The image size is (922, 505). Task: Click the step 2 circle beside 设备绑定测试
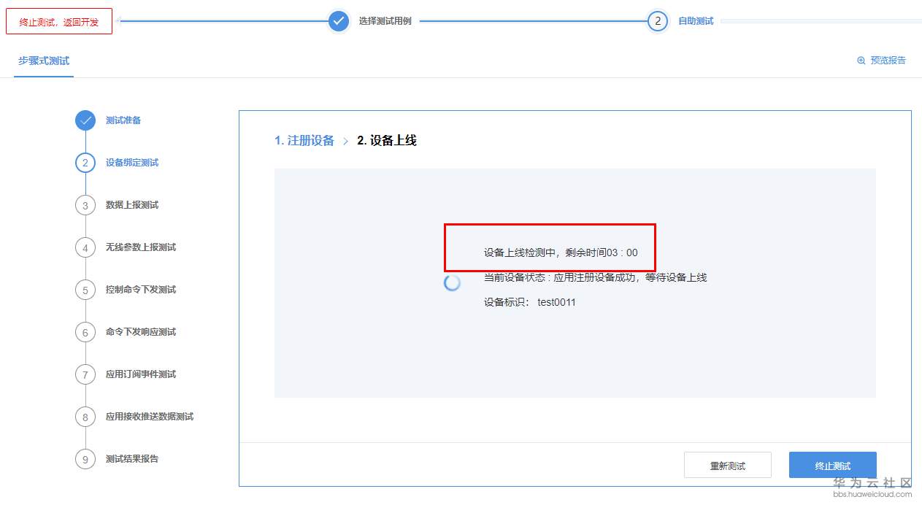click(85, 163)
